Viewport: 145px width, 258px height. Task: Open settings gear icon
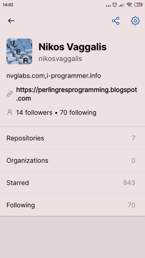pos(135,21)
